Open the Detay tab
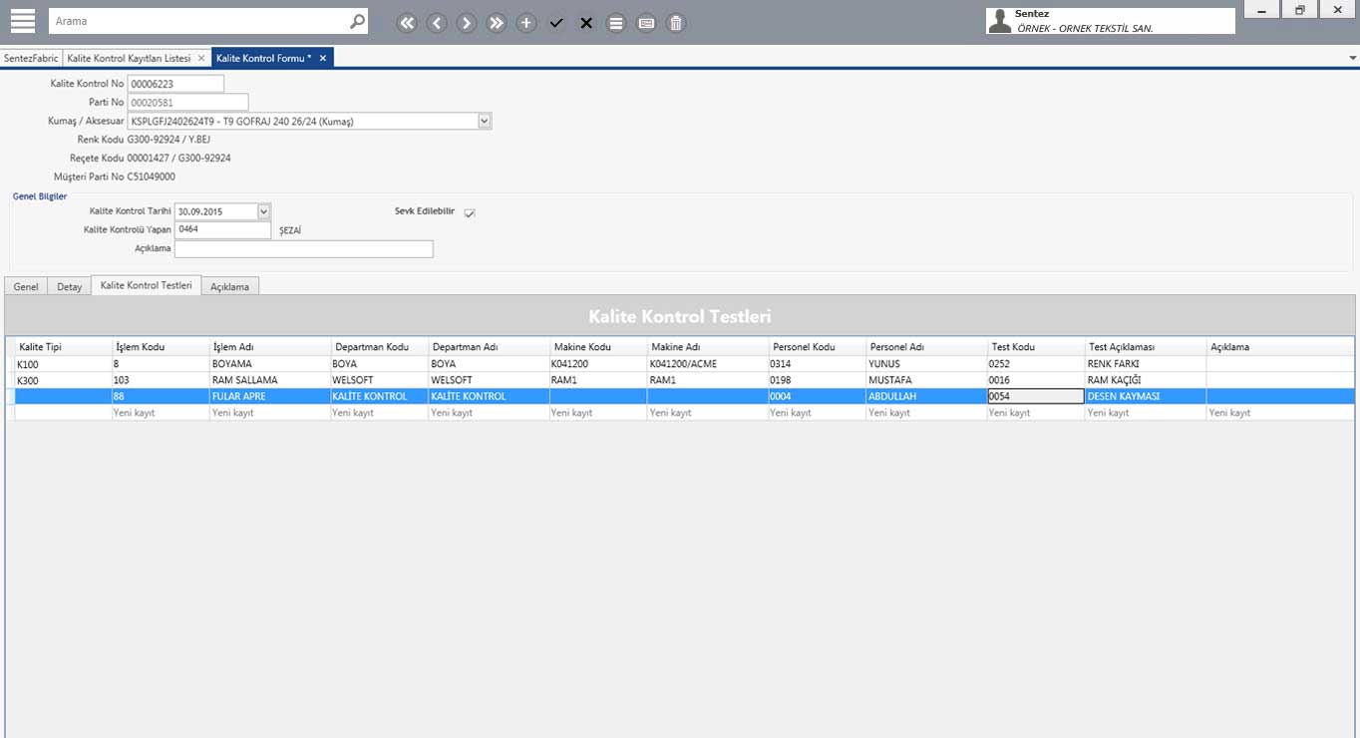Viewport: 1360px width, 738px height. click(69, 286)
